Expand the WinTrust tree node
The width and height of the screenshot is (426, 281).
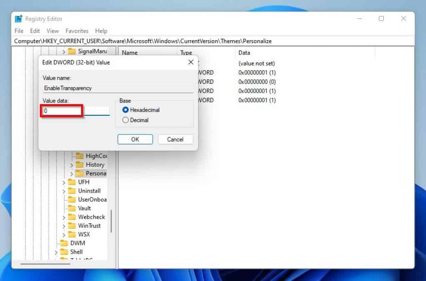click(64, 226)
